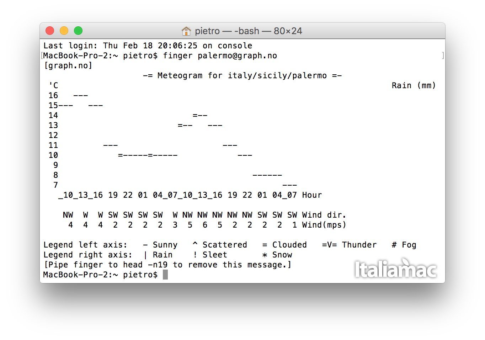The height and width of the screenshot is (340, 485).
Task: Click the 'Wind dir.' label
Action: click(324, 215)
